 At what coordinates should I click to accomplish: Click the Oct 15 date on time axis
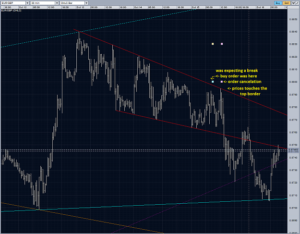195,7
